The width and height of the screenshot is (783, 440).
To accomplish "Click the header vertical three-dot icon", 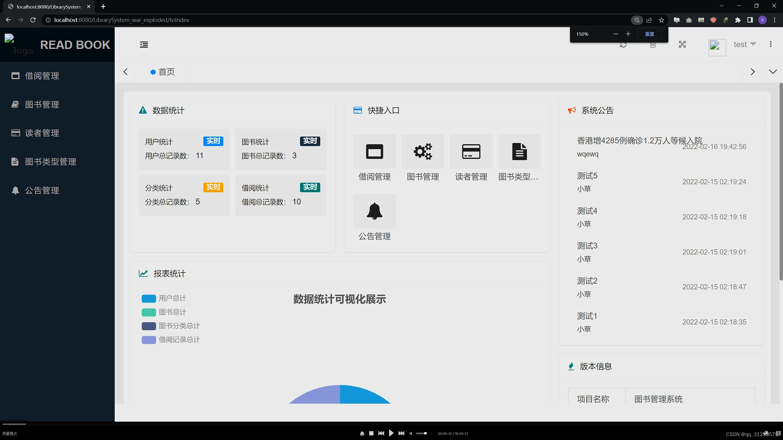I will click(770, 44).
